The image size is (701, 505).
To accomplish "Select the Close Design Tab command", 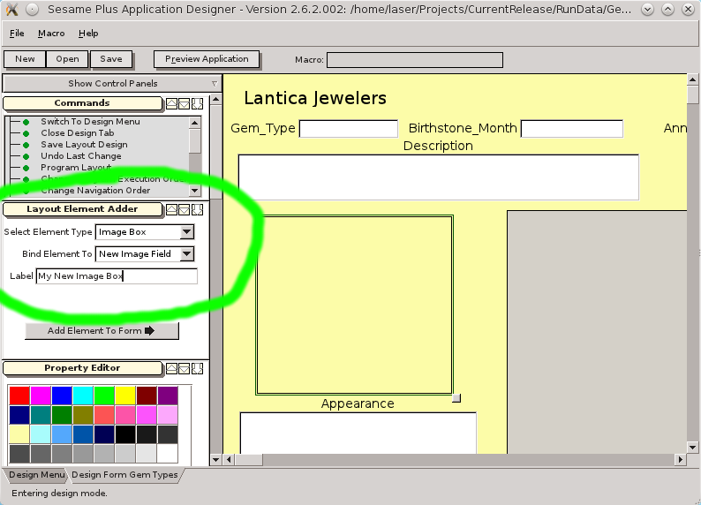I will (x=78, y=133).
